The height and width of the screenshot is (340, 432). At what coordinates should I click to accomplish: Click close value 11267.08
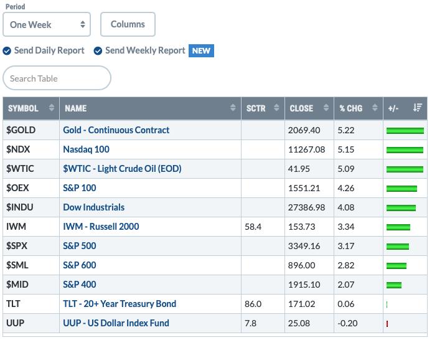tap(306, 149)
